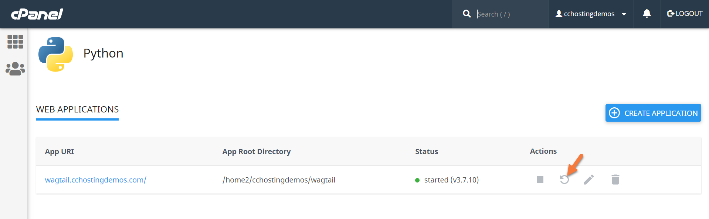Open the User Manager sidebar icon
Screen dimensions: 709x219
click(15, 69)
